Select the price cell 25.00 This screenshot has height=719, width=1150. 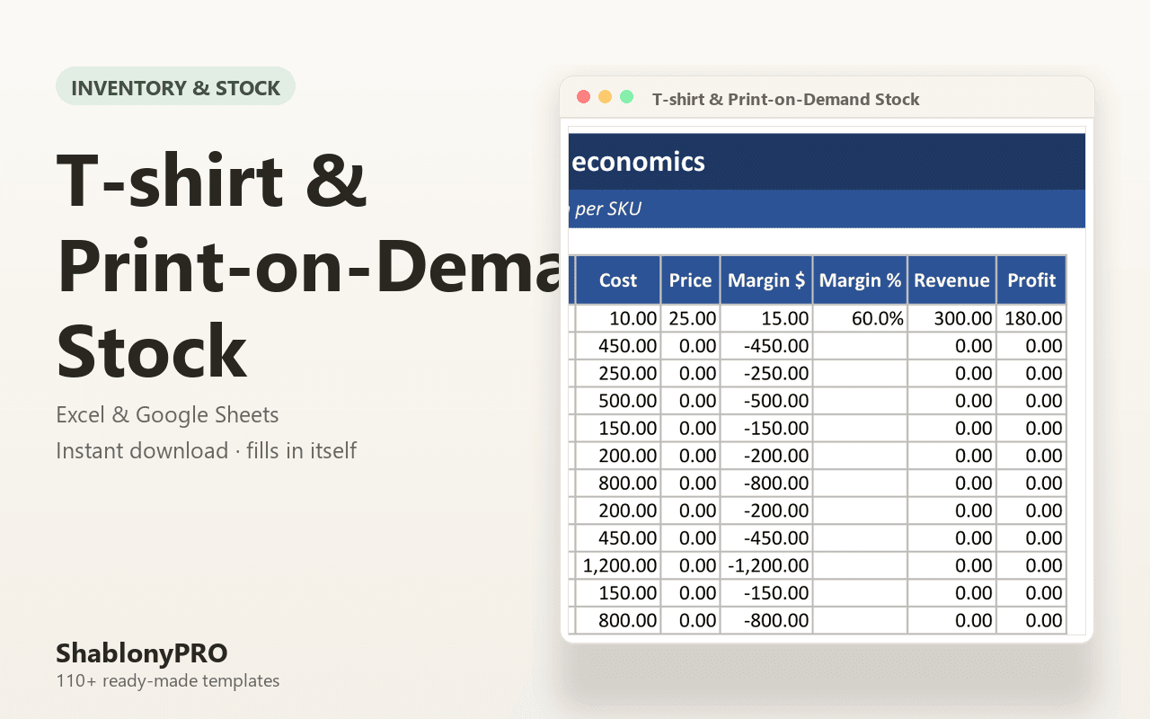coord(690,318)
